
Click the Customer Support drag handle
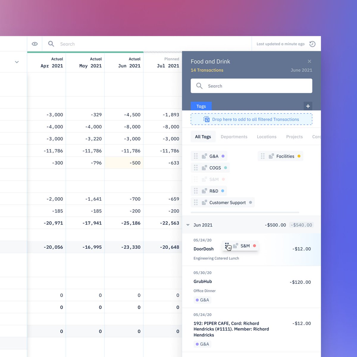pos(196,202)
